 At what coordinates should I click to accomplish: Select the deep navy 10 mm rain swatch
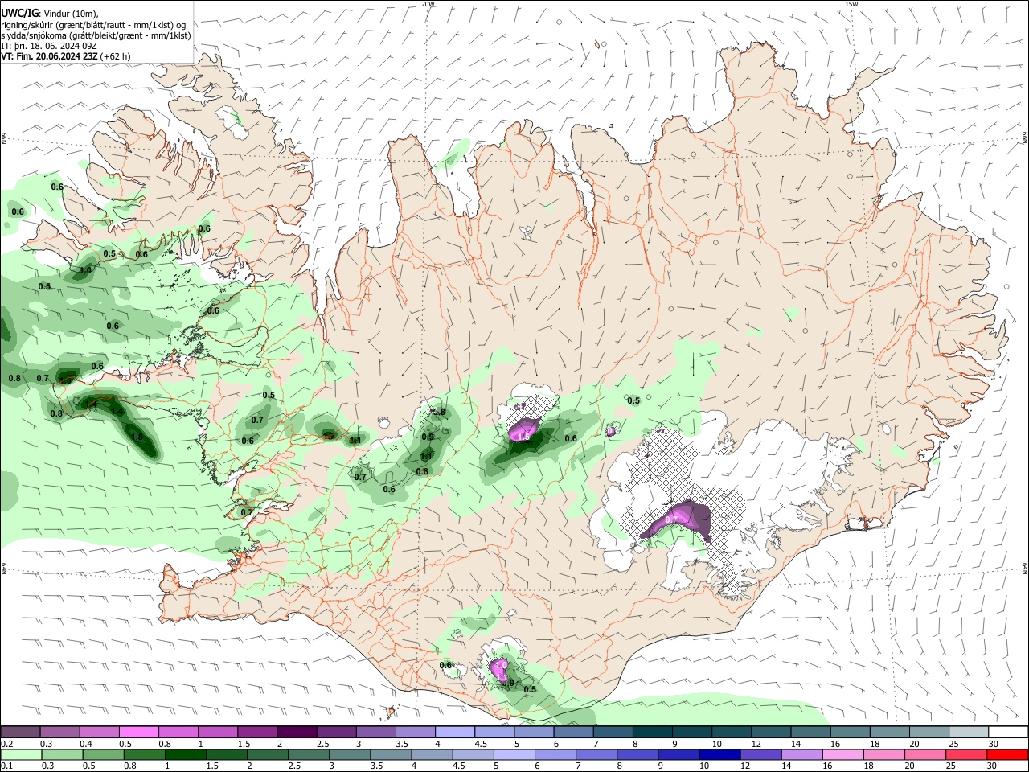pyautogui.click(x=719, y=754)
